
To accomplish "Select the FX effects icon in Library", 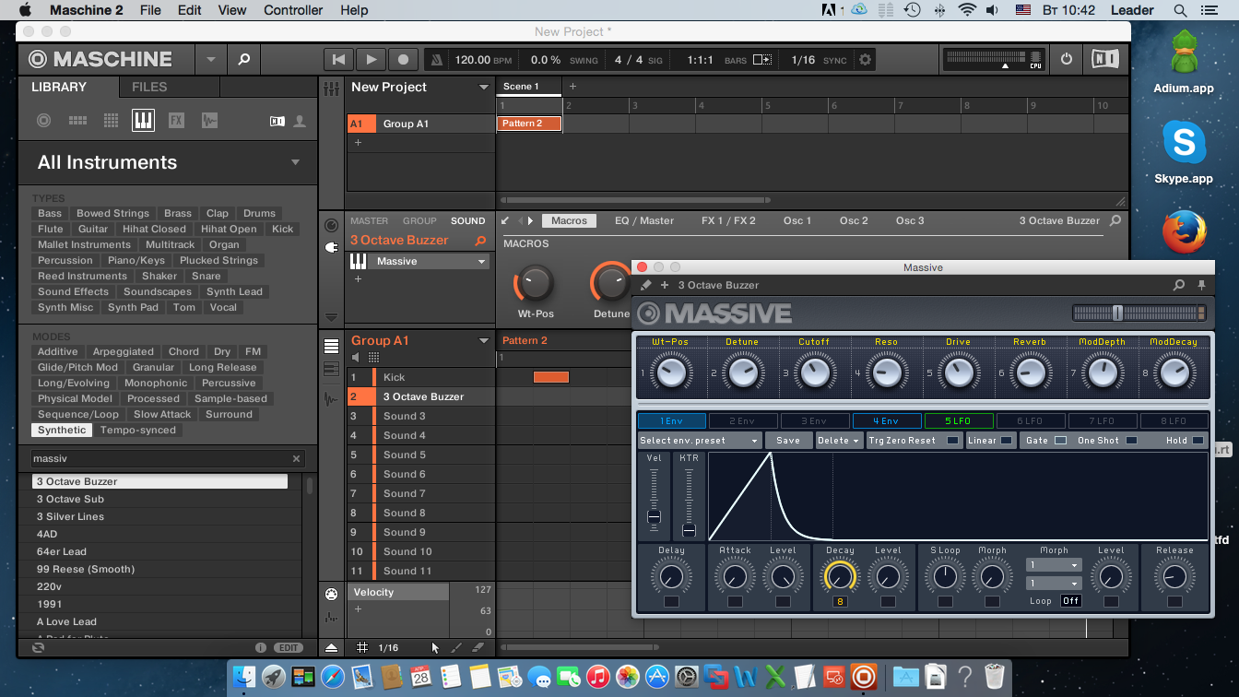I will pyautogui.click(x=176, y=121).
